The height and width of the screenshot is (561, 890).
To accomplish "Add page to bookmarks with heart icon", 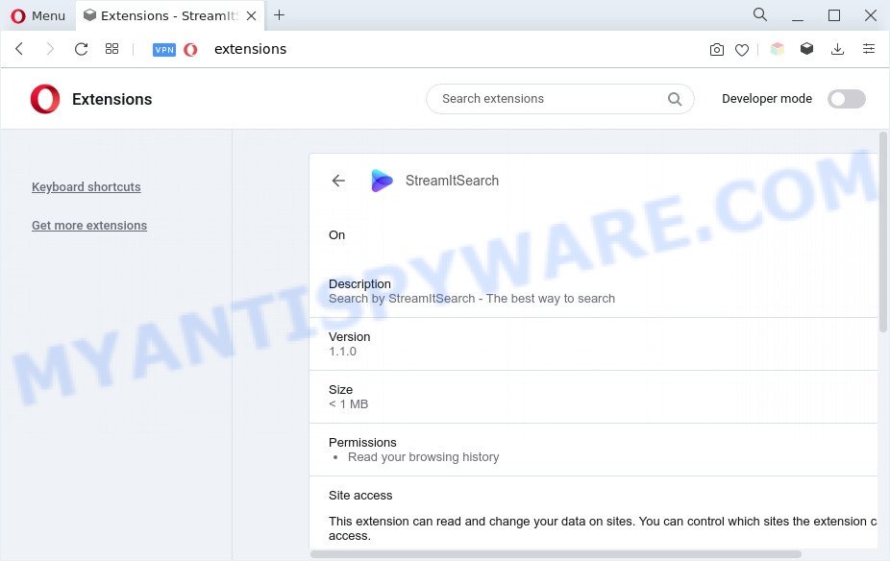I will (742, 50).
